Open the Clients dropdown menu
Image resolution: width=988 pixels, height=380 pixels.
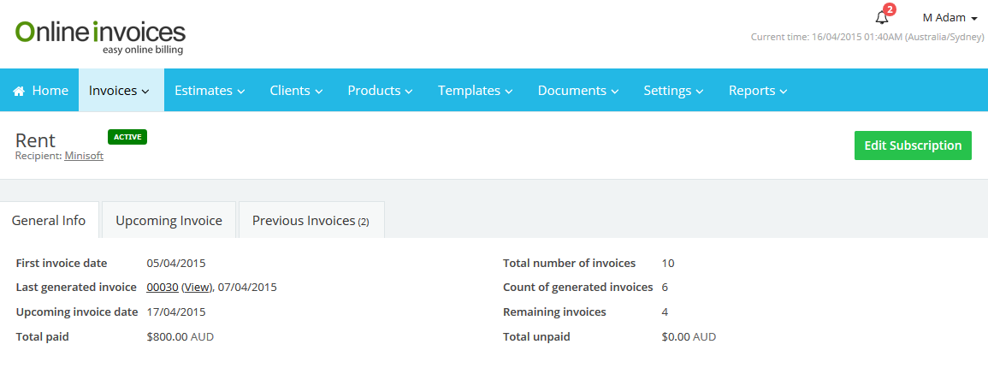click(296, 91)
